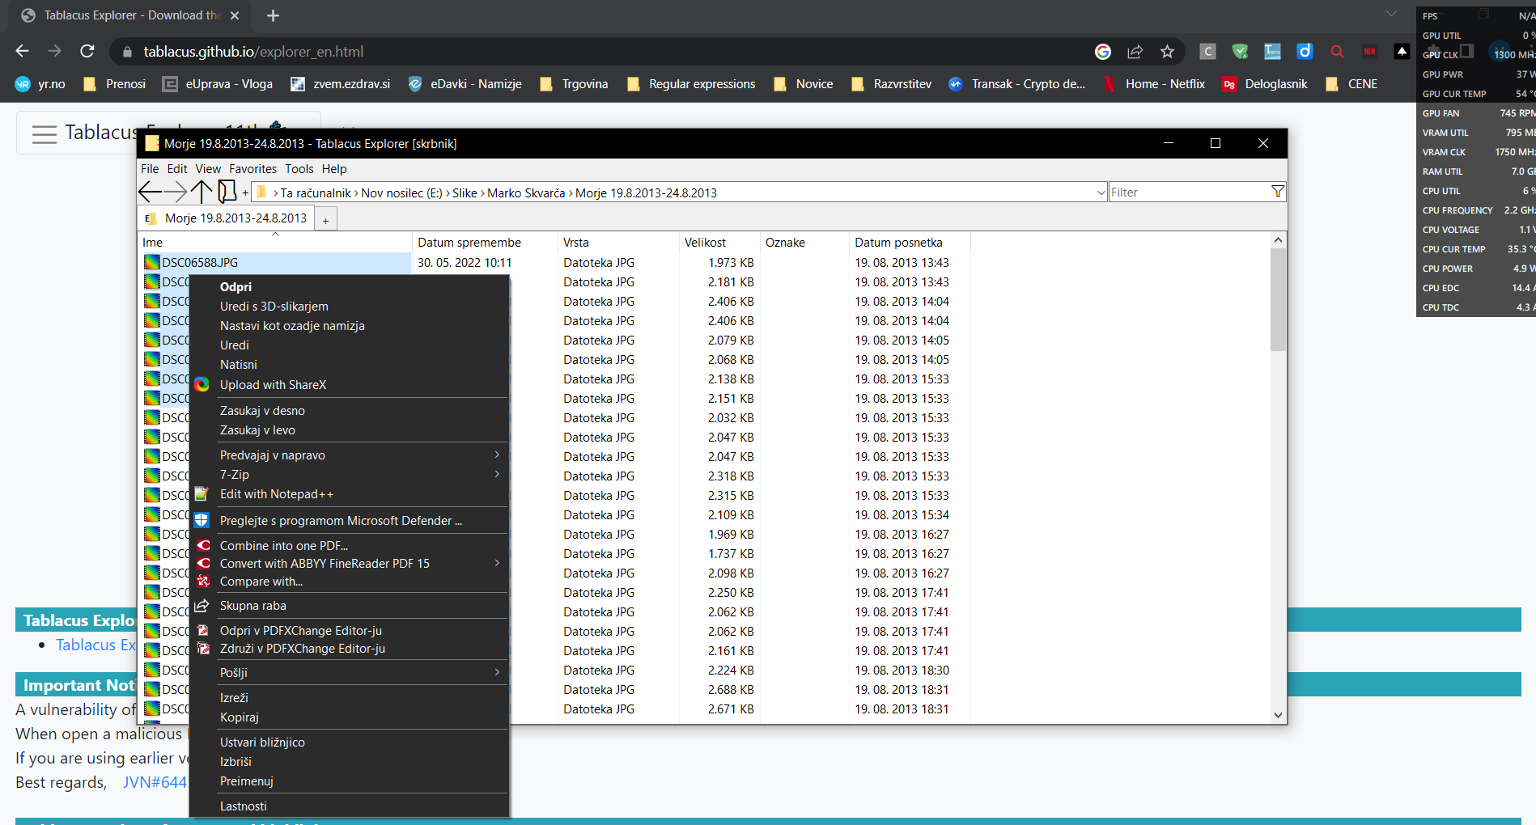Switch to Morje 19.8.2013-24.8.2013 tab
Image resolution: width=1536 pixels, height=825 pixels.
click(226, 218)
